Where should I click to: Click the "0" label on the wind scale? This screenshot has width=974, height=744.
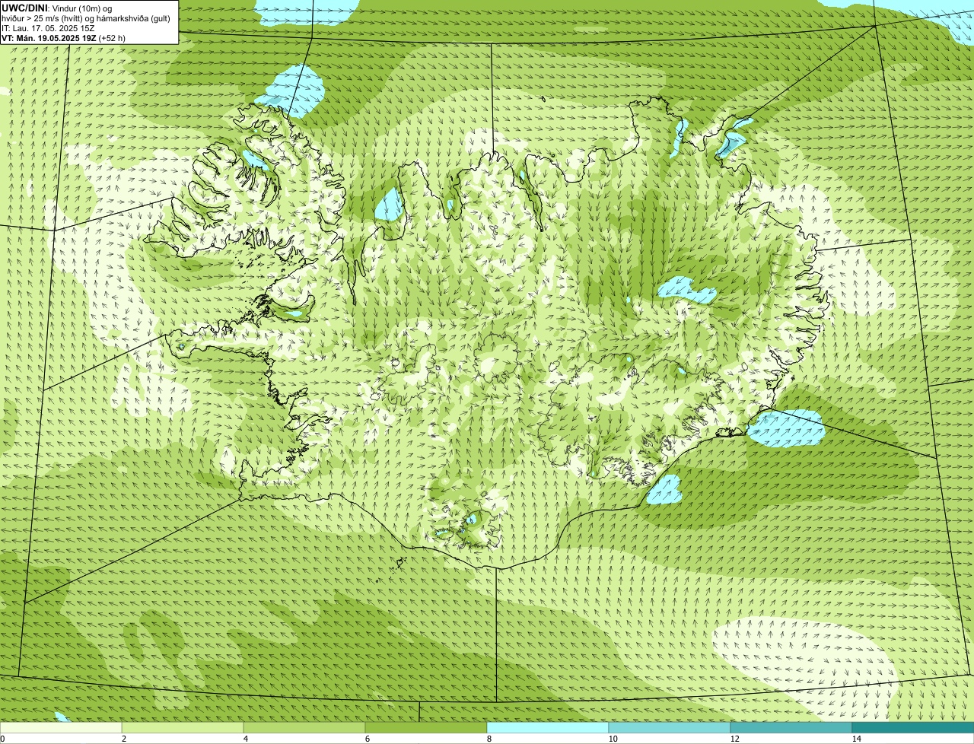pos(2,739)
